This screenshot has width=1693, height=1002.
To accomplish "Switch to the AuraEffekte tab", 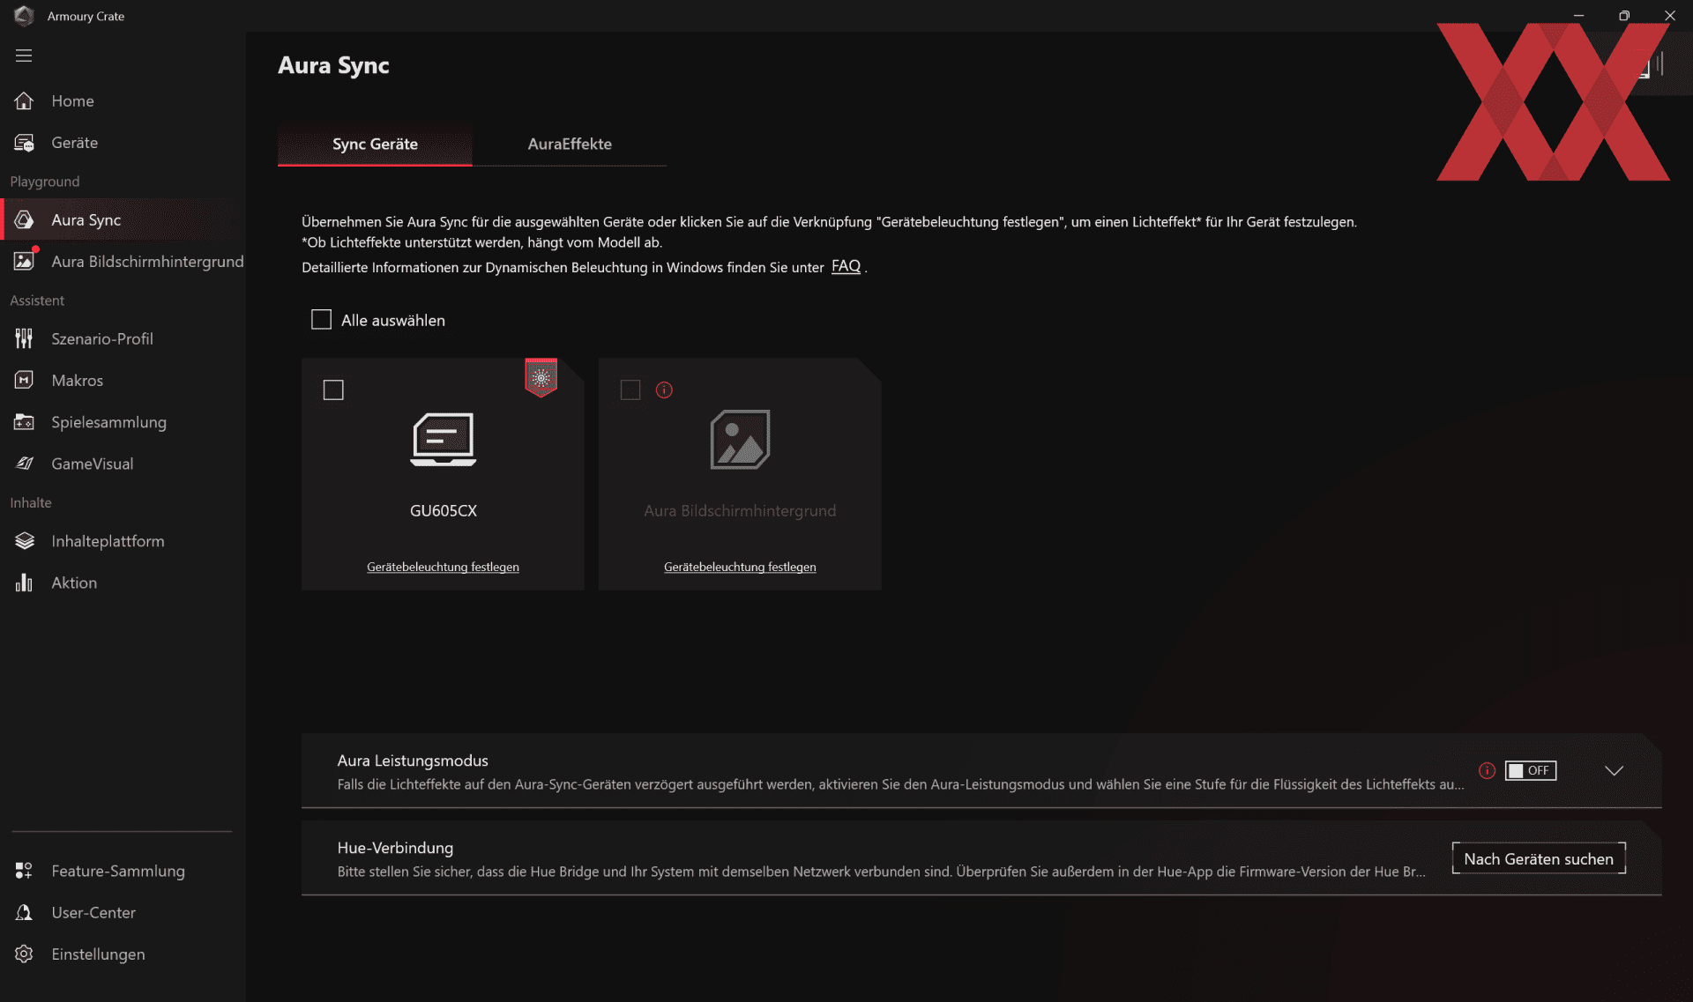I will pos(570,145).
